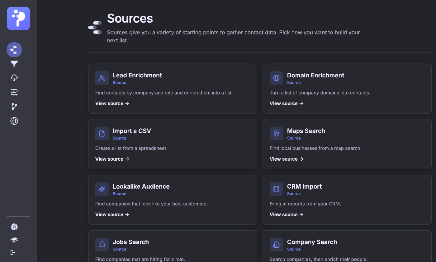Select the "Lead Enrichment" card title

pos(137,75)
